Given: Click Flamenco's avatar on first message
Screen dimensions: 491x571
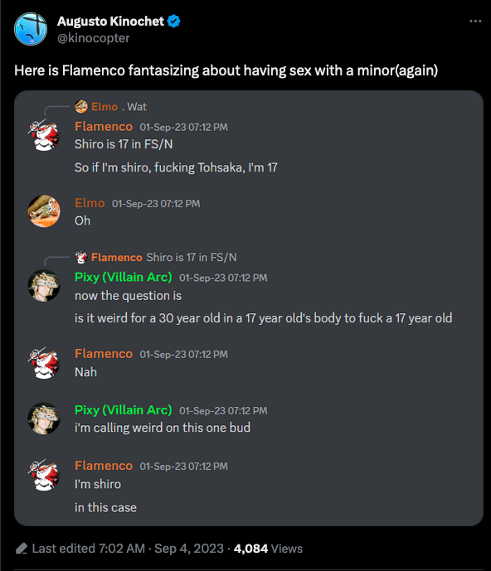Looking at the screenshot, I should 44,135.
